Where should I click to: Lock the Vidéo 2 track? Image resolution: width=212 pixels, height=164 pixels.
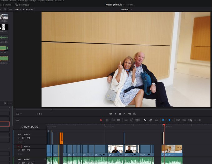click(x=19, y=138)
